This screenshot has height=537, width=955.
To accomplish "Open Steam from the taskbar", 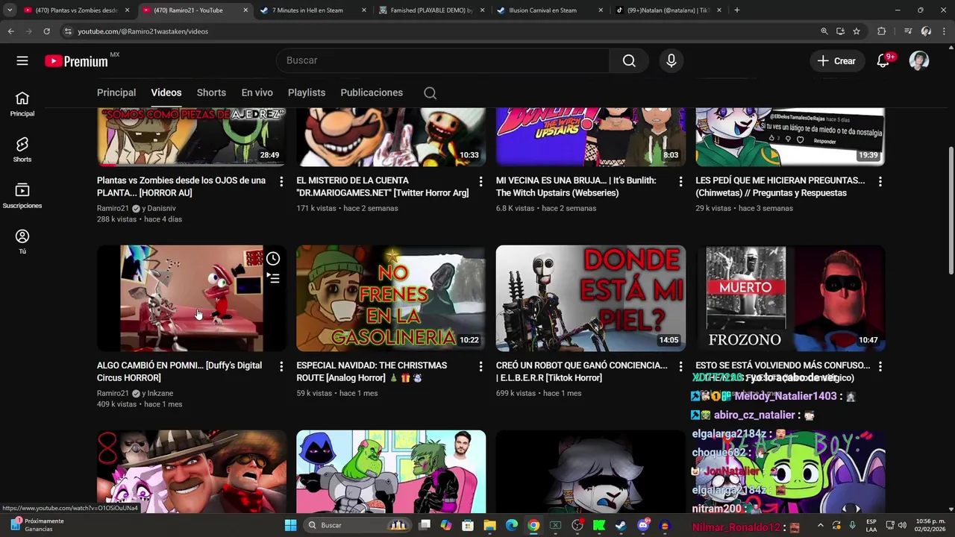I will 621,525.
